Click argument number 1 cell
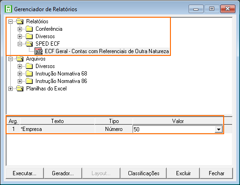The height and width of the screenshot is (185, 240). 13,129
